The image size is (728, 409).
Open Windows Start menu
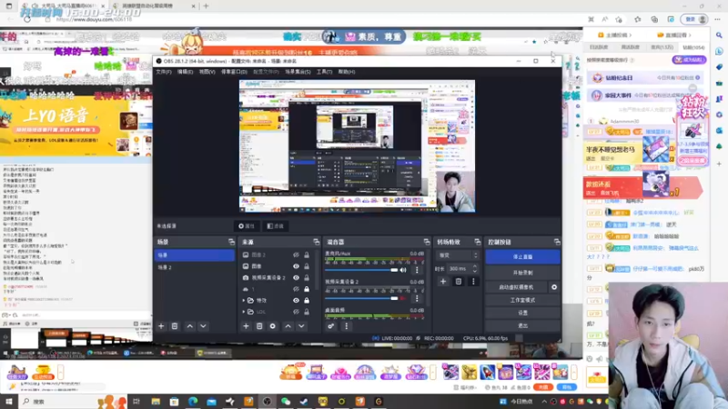click(x=9, y=401)
